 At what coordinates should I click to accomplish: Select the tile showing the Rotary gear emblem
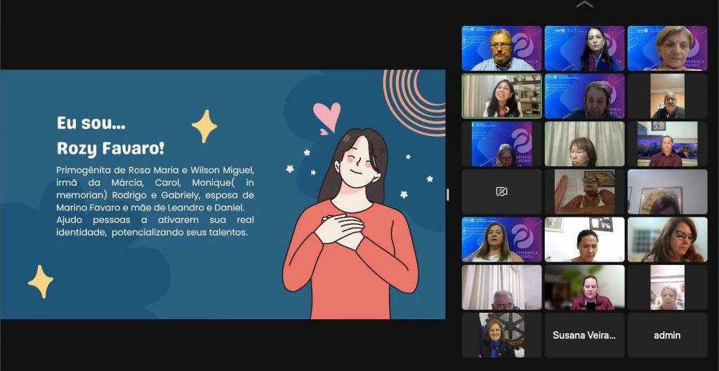pyautogui.click(x=501, y=335)
